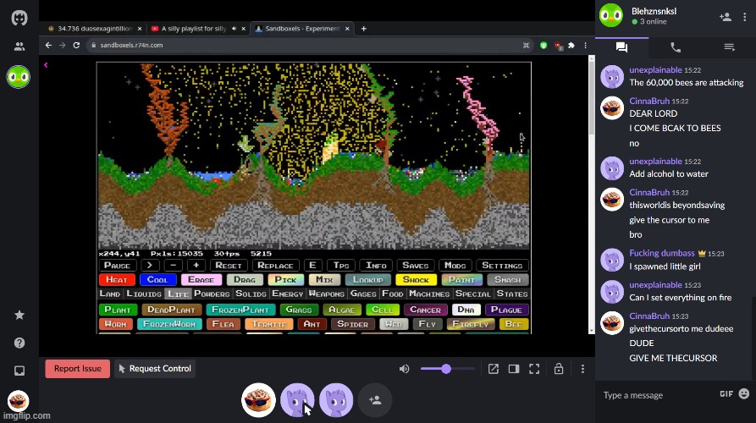Open new browser tab plus

coord(363,29)
